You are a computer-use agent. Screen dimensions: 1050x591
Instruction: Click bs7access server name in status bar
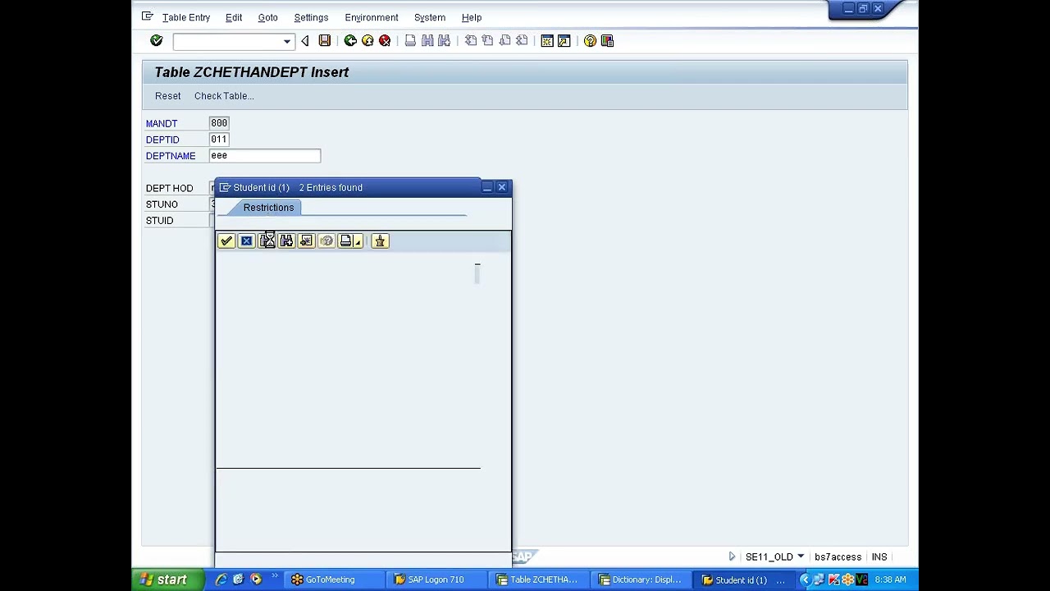pyautogui.click(x=838, y=557)
